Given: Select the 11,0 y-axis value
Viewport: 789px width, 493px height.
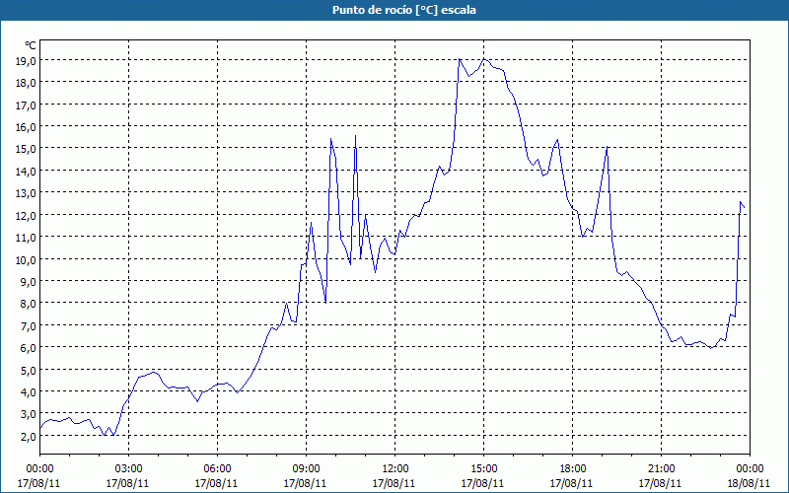Looking at the screenshot, I should click(x=26, y=238).
